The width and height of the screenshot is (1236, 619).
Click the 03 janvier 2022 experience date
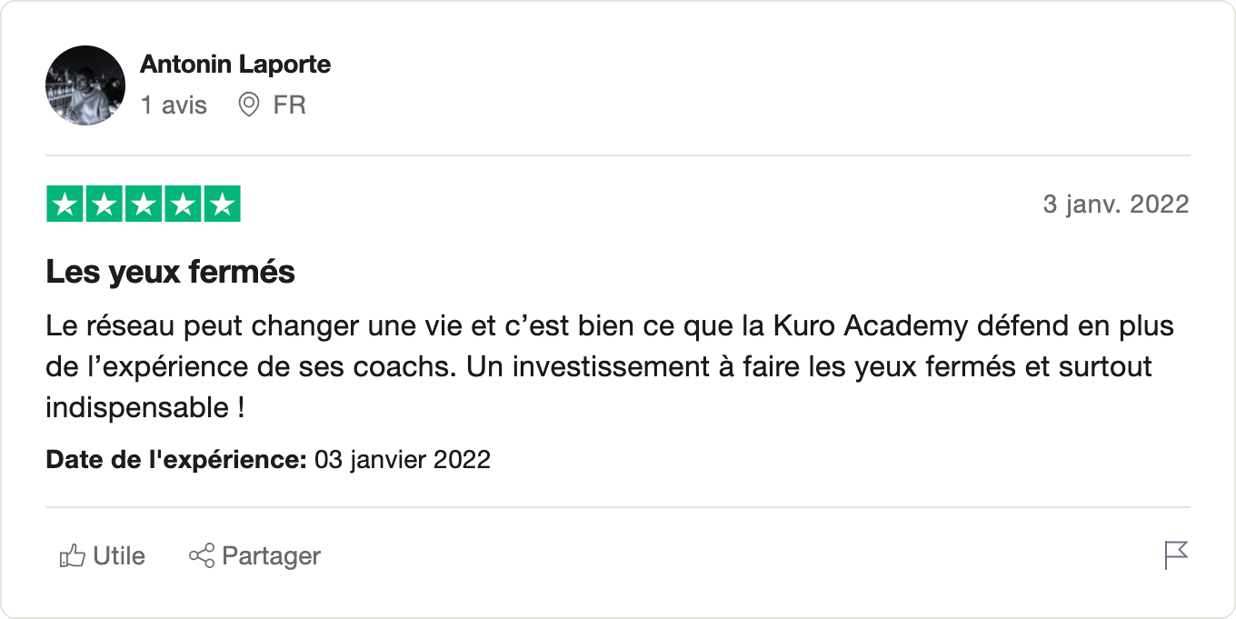pyautogui.click(x=402, y=460)
